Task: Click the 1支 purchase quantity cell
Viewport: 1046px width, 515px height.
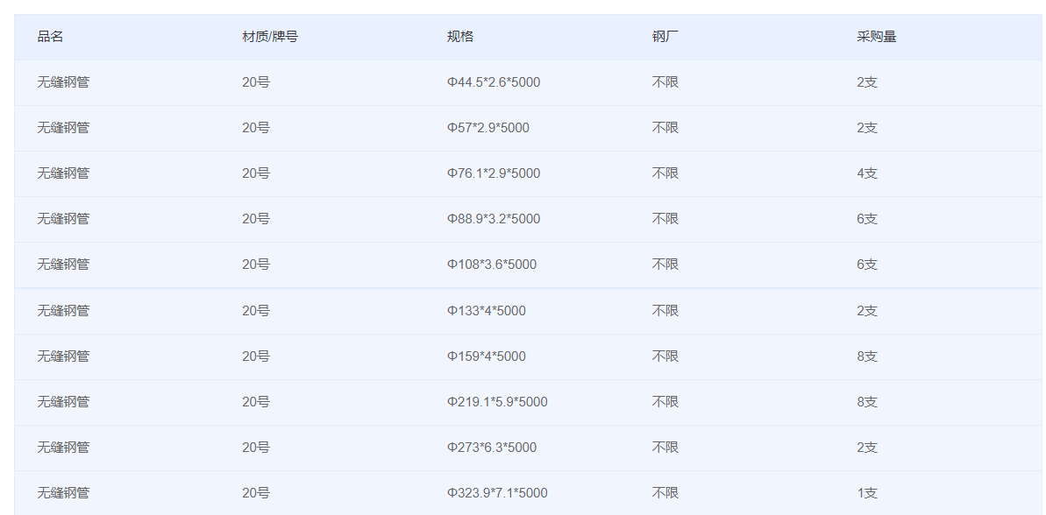Action: pos(866,493)
